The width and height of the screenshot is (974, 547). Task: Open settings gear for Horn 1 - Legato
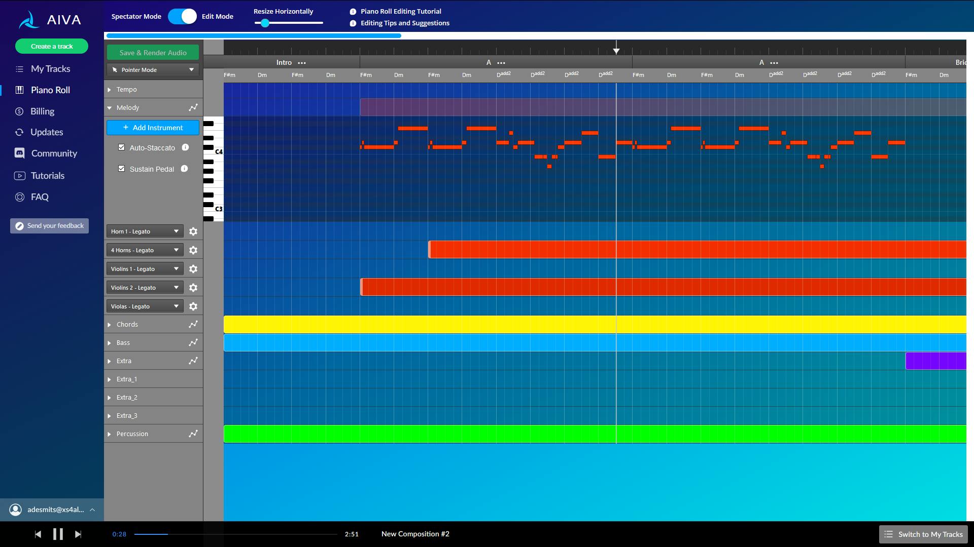[x=193, y=231]
